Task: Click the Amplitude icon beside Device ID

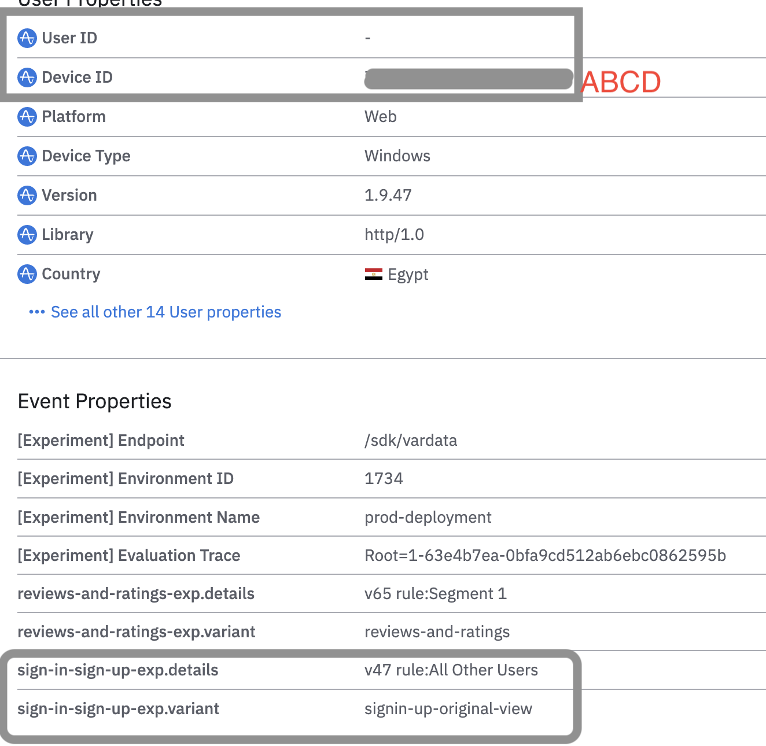Action: [27, 77]
